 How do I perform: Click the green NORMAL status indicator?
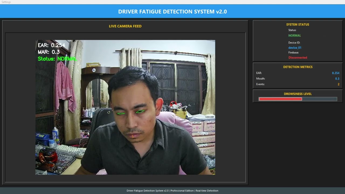coord(295,35)
